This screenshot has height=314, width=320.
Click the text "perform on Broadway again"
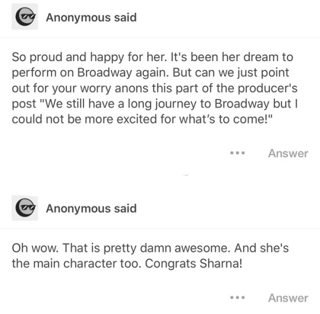click(90, 72)
